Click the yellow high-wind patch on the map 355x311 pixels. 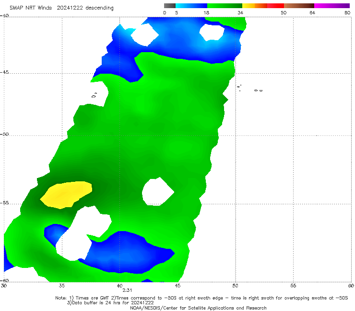tap(66, 195)
